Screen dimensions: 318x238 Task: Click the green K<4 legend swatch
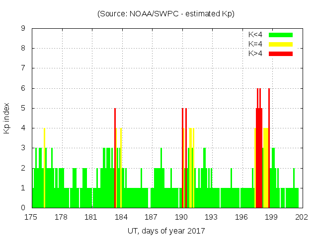click(281, 35)
